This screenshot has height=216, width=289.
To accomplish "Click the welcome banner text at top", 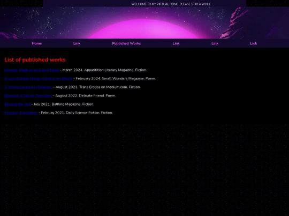I will (x=171, y=4).
